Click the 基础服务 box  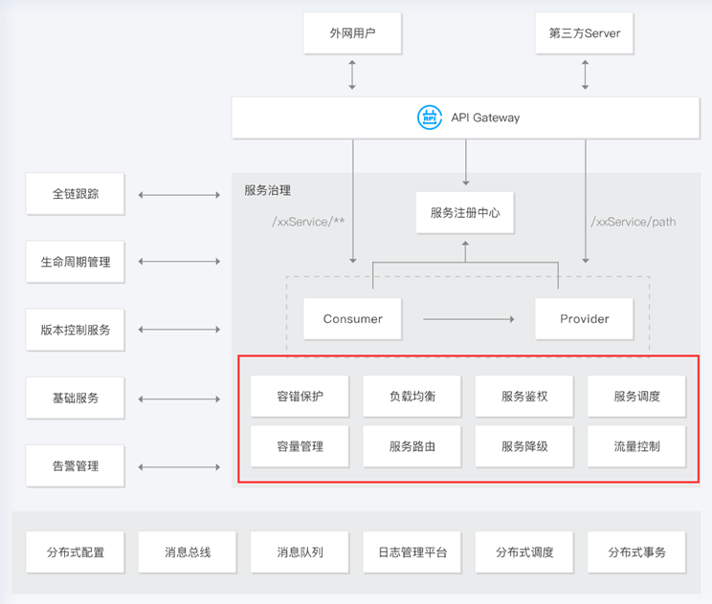[x=75, y=398]
